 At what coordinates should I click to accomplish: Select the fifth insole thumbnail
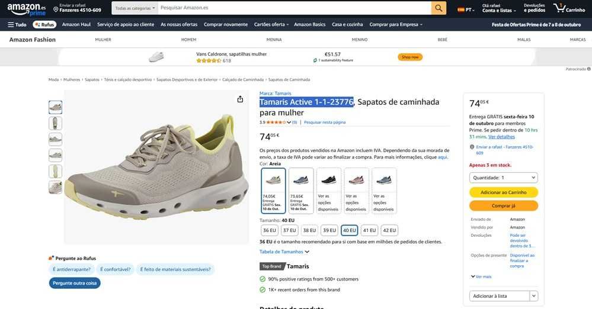pos(55,171)
